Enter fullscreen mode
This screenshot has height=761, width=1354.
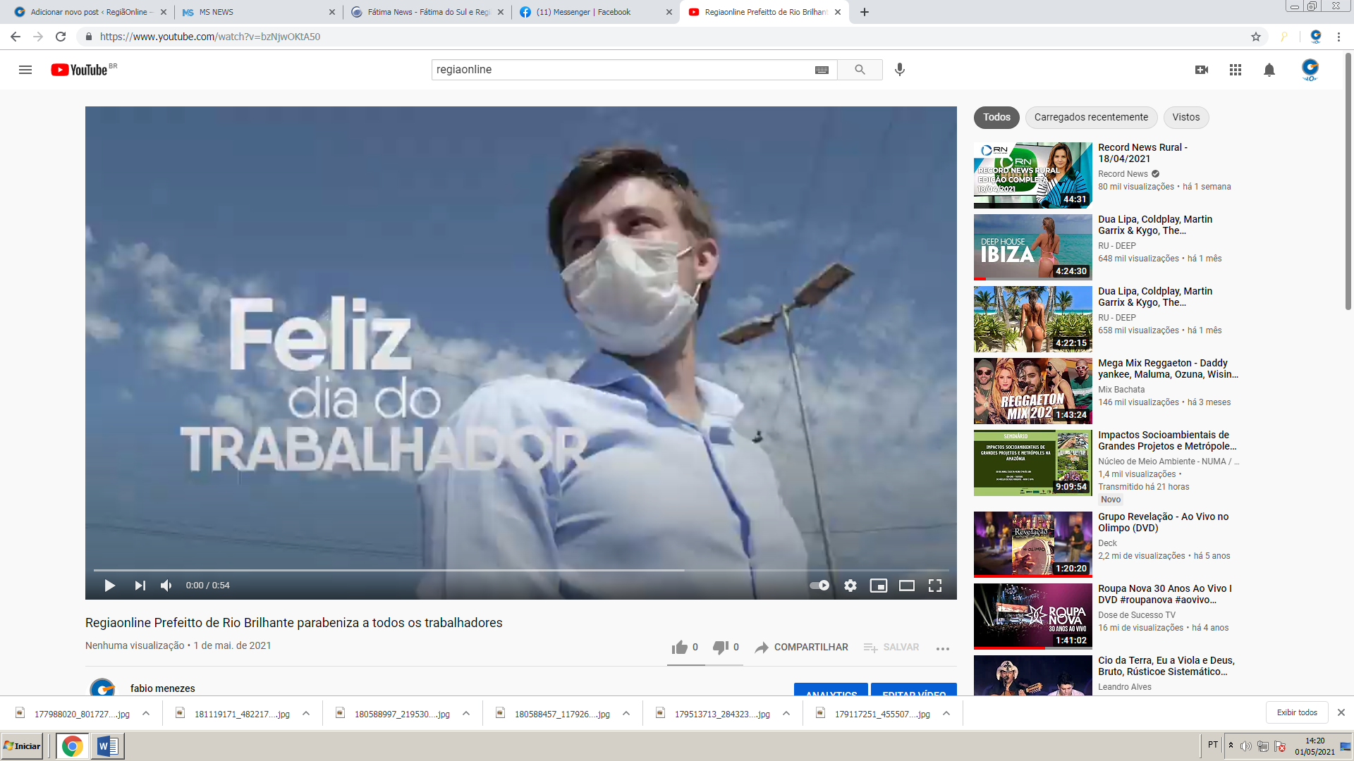tap(935, 586)
